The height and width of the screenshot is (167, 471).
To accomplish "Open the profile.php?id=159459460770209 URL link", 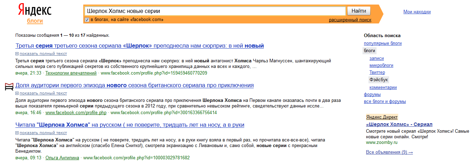I will 154,73.
